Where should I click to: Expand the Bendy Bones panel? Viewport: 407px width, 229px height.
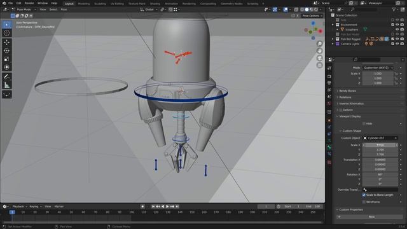[x=348, y=91]
